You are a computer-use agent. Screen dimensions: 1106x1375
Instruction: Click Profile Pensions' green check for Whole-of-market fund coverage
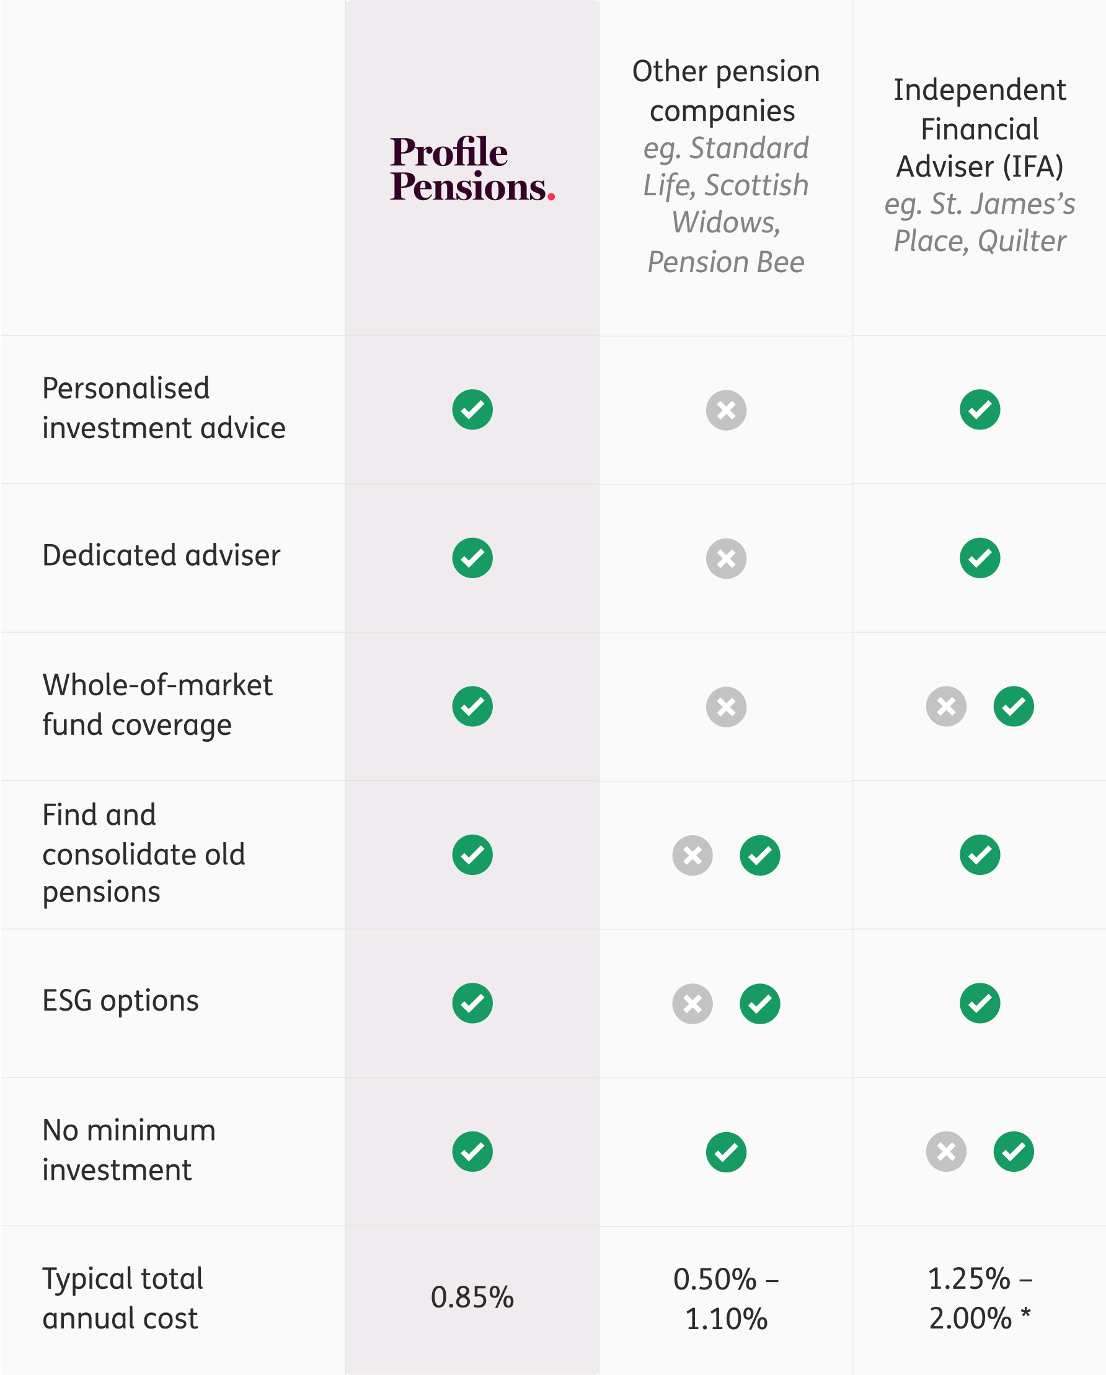472,706
